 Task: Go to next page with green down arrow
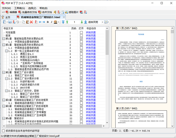tap(82, 22)
